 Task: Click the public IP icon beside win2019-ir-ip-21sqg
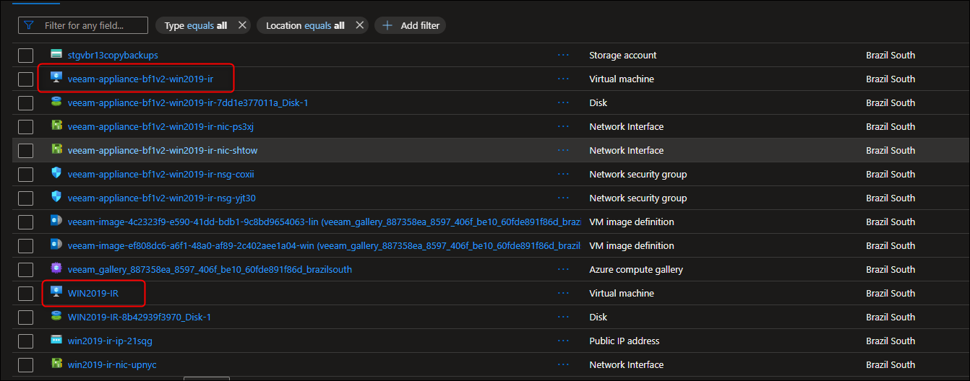pyautogui.click(x=56, y=341)
